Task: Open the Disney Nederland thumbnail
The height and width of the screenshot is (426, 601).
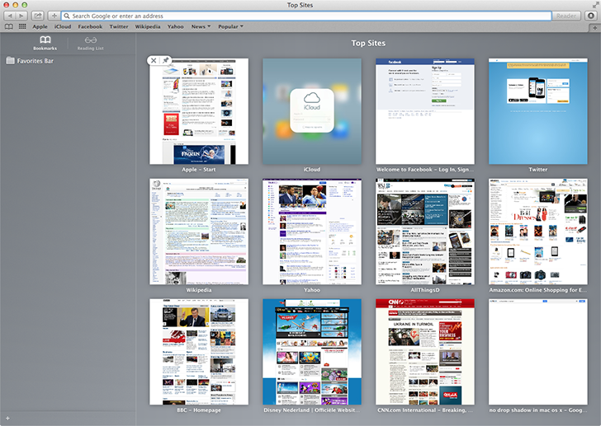Action: point(312,352)
